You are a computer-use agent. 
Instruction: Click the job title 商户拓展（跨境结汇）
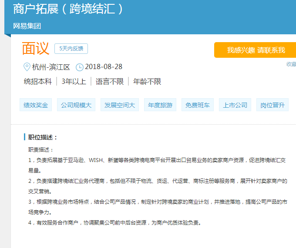coord(68,9)
